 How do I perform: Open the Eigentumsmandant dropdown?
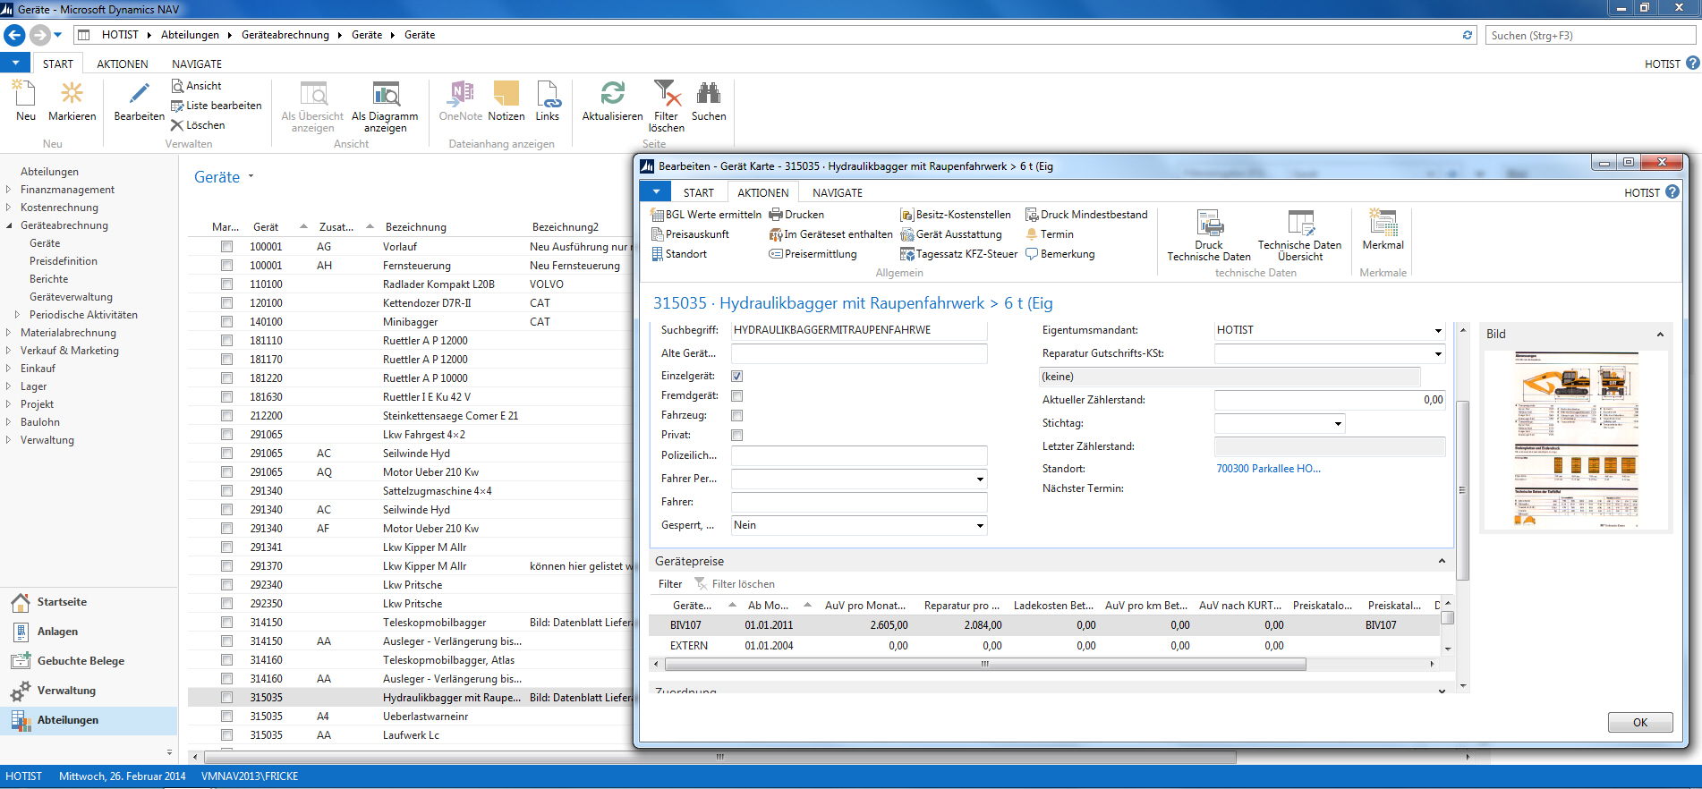coord(1438,331)
